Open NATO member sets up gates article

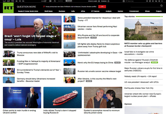coord(143,45)
